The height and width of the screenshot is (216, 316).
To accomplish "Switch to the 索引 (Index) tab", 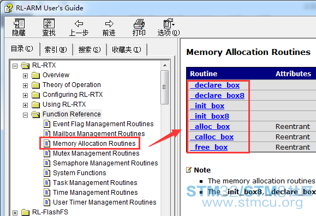I will pos(56,50).
